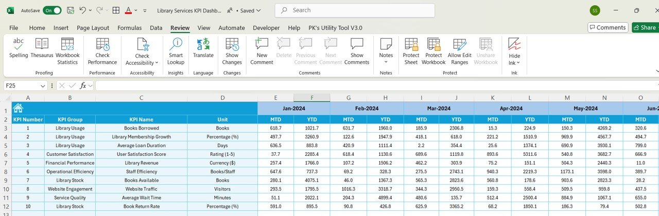Expand the Name Box dropdown
This screenshot has height=216, width=659.
(x=43, y=86)
